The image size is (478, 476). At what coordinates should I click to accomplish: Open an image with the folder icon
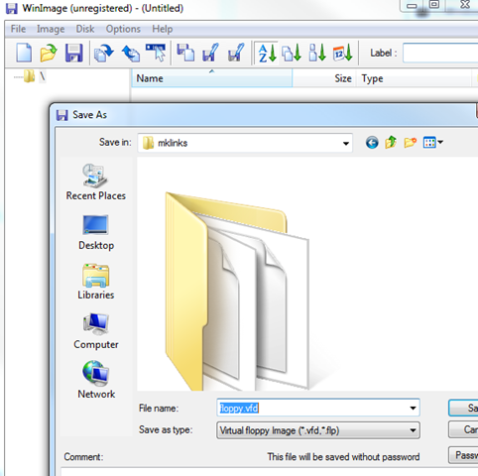(49, 53)
